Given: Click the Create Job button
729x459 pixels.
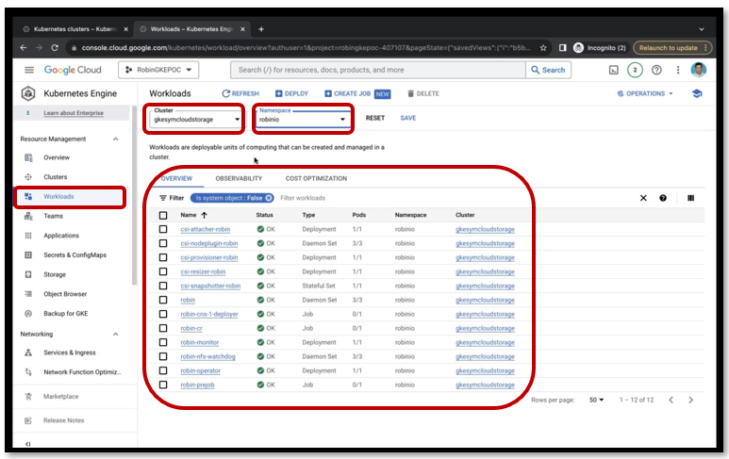Looking at the screenshot, I should coord(357,93).
